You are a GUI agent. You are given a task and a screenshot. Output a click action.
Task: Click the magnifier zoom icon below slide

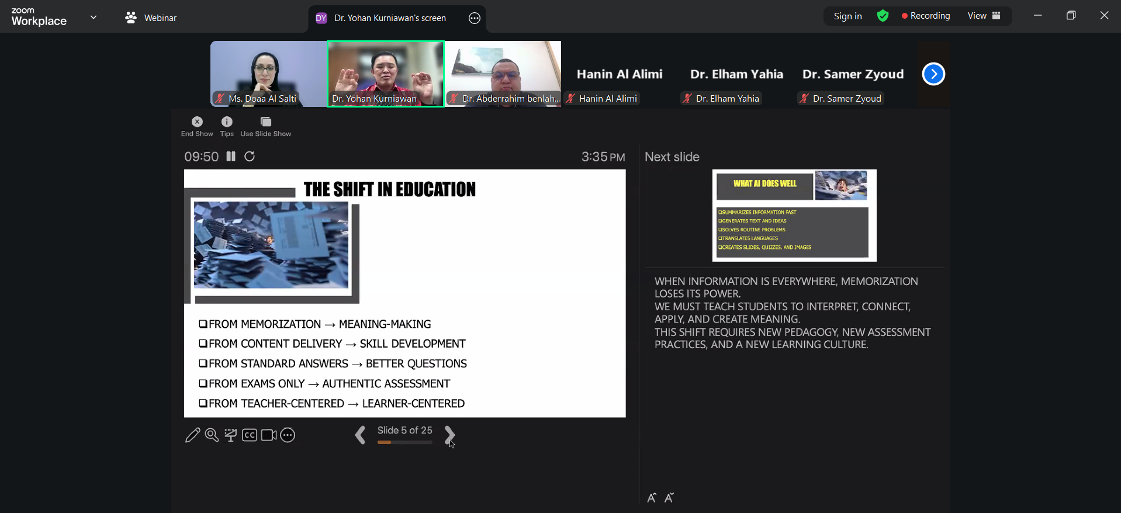tap(212, 435)
